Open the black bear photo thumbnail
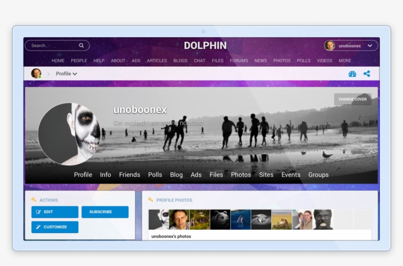This screenshot has width=403, height=266. click(220, 219)
